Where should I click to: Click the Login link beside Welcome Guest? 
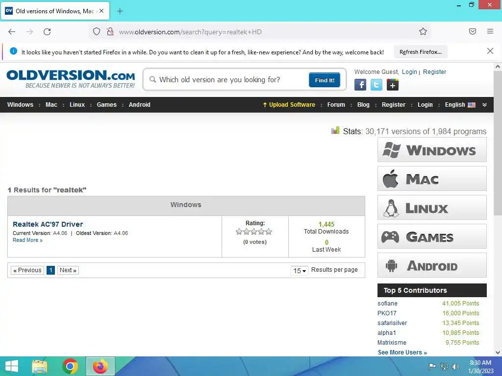click(x=409, y=72)
